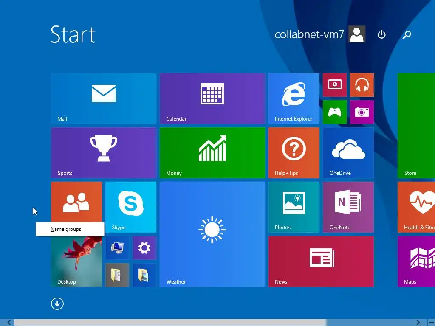Viewport: 435px width, 326px height.
Task: Open the Documents folder tile
Action: [x=117, y=275]
